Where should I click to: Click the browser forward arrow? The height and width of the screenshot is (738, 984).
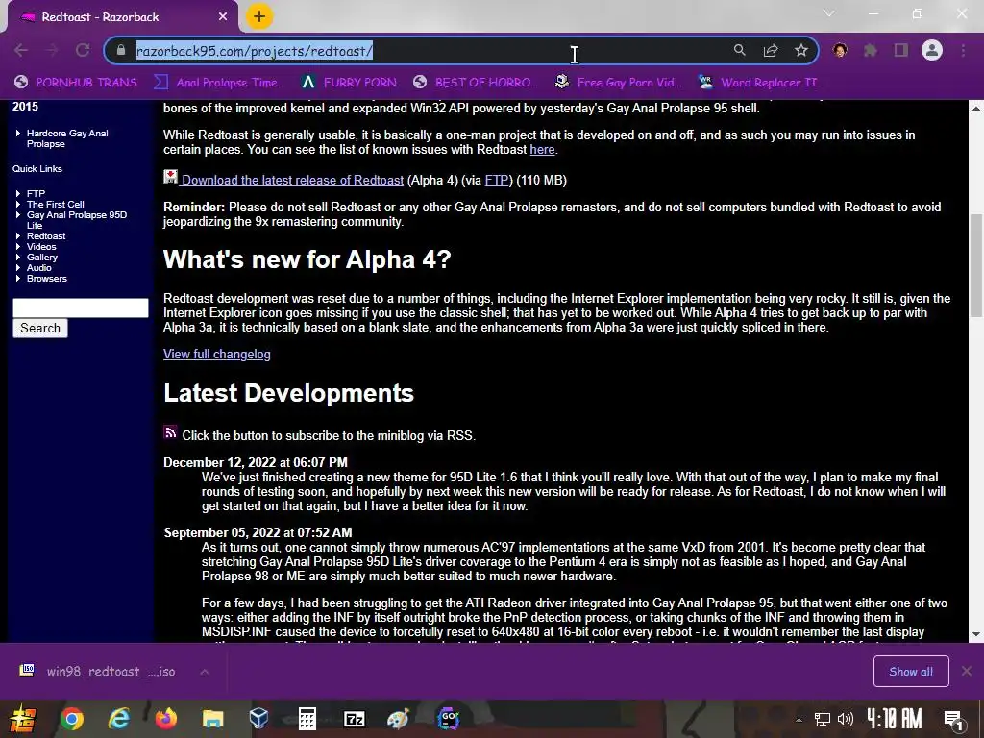pos(52,50)
